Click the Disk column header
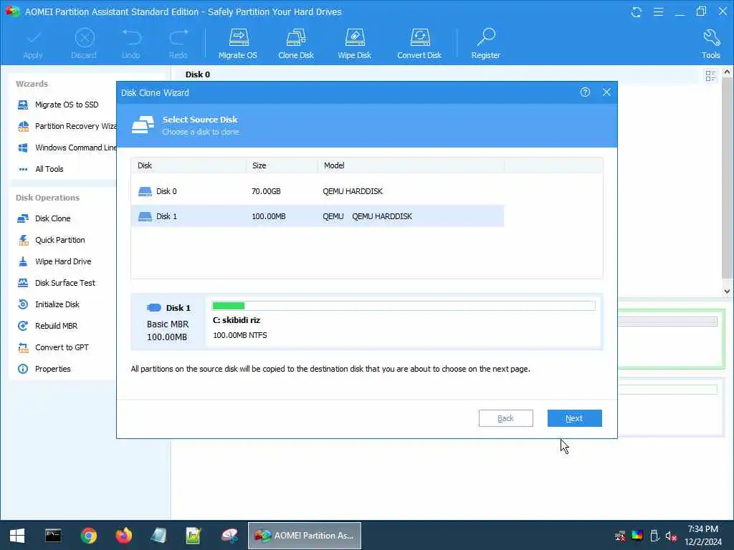The height and width of the screenshot is (550, 734). [189, 165]
